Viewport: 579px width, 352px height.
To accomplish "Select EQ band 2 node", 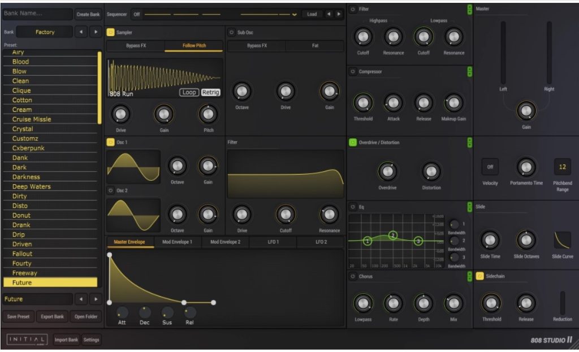I will tap(393, 235).
